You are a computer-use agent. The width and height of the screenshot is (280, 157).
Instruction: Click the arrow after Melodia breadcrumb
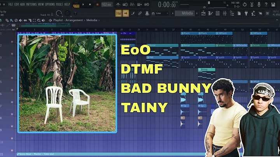point(99,20)
